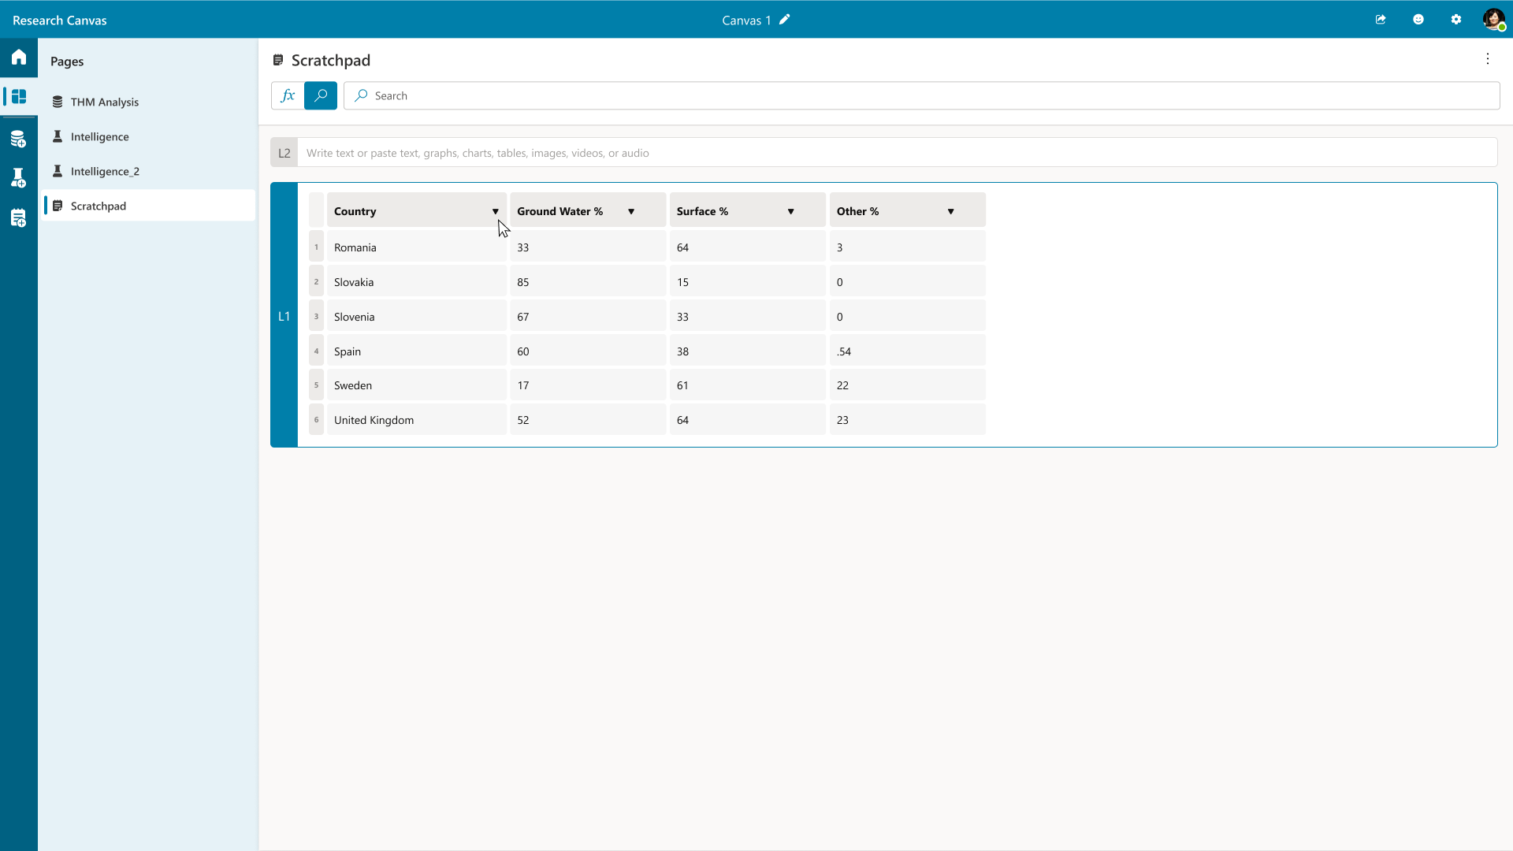Image resolution: width=1513 pixels, height=851 pixels.
Task: Click the share icon in top bar
Action: click(1381, 20)
